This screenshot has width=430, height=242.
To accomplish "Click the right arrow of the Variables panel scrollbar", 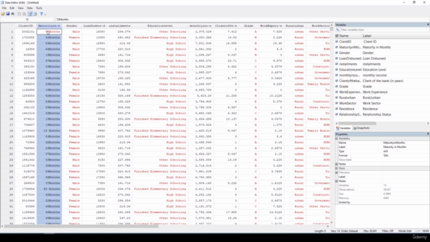I will (x=428, y=124).
